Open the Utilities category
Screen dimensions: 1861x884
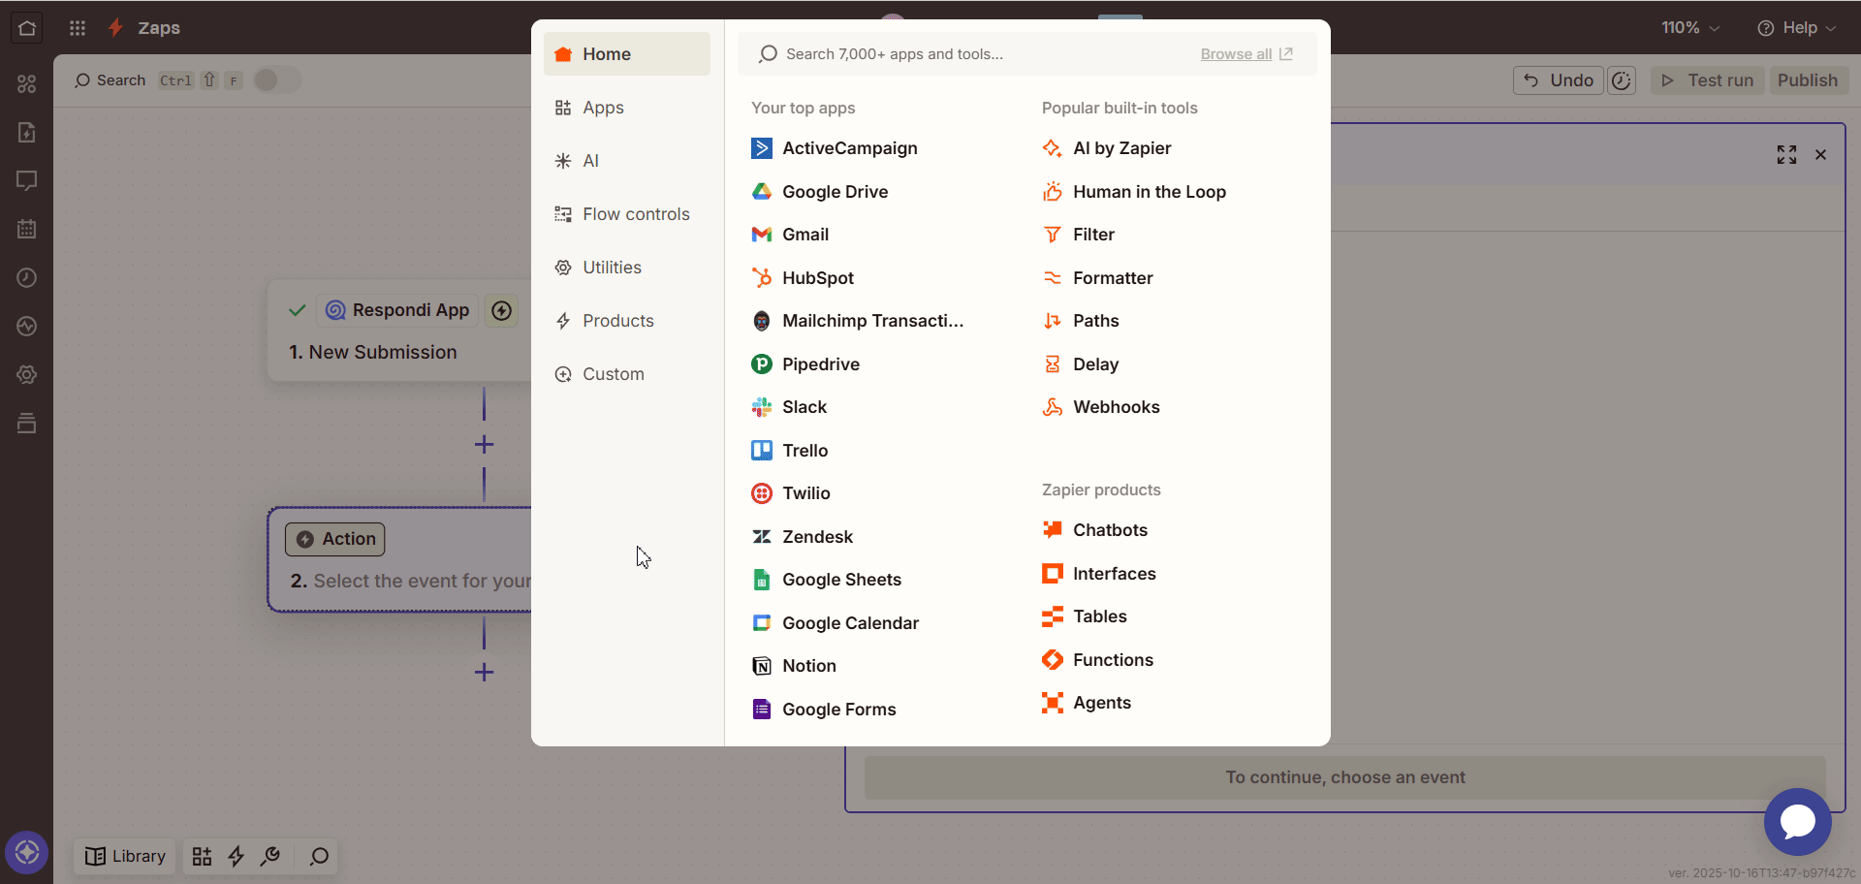[627, 268]
